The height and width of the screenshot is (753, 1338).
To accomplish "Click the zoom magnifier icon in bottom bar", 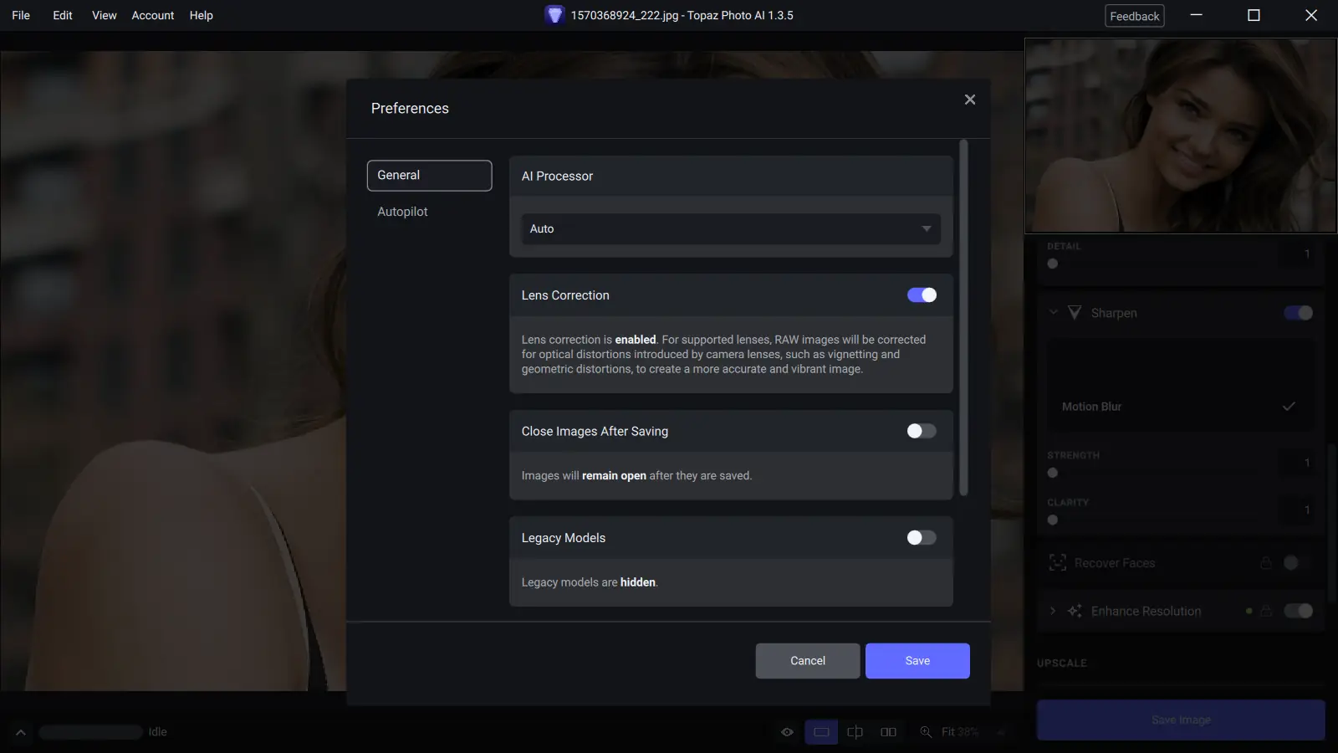I will point(926,732).
